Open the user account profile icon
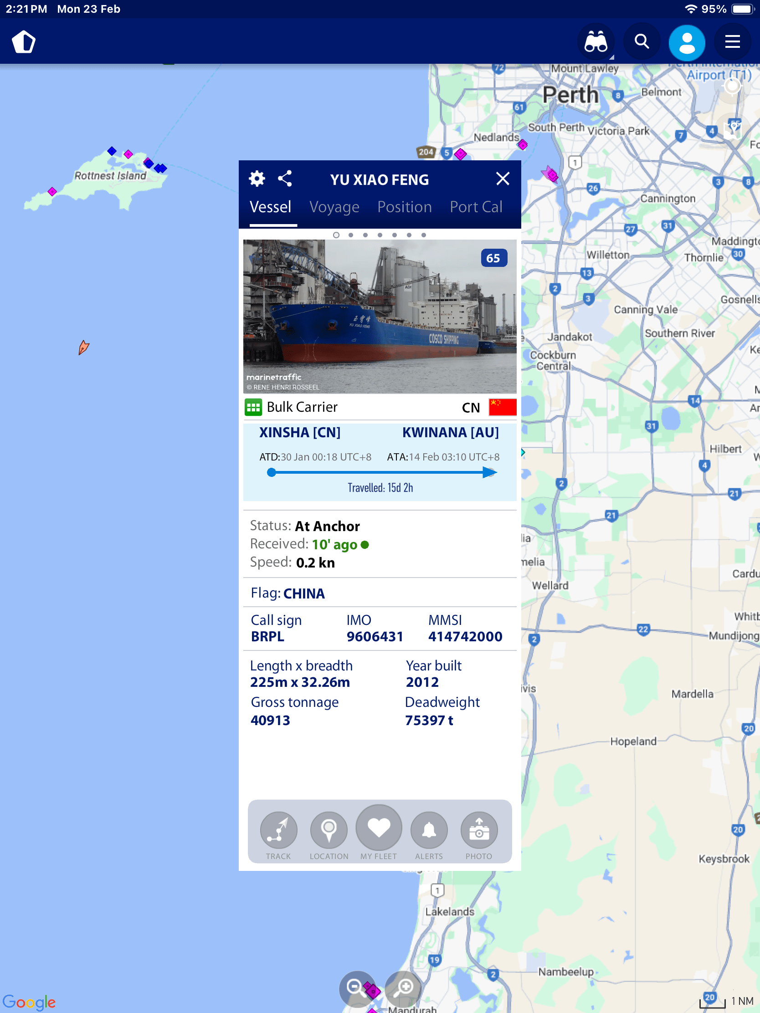Image resolution: width=760 pixels, height=1013 pixels. point(686,42)
